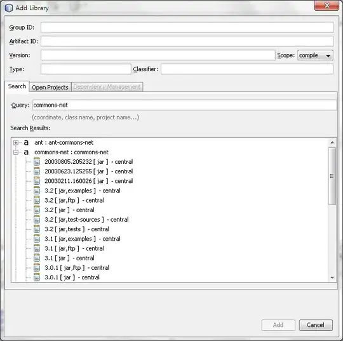Click the Artifact ID label
The image size is (343, 341).
tap(24, 41)
